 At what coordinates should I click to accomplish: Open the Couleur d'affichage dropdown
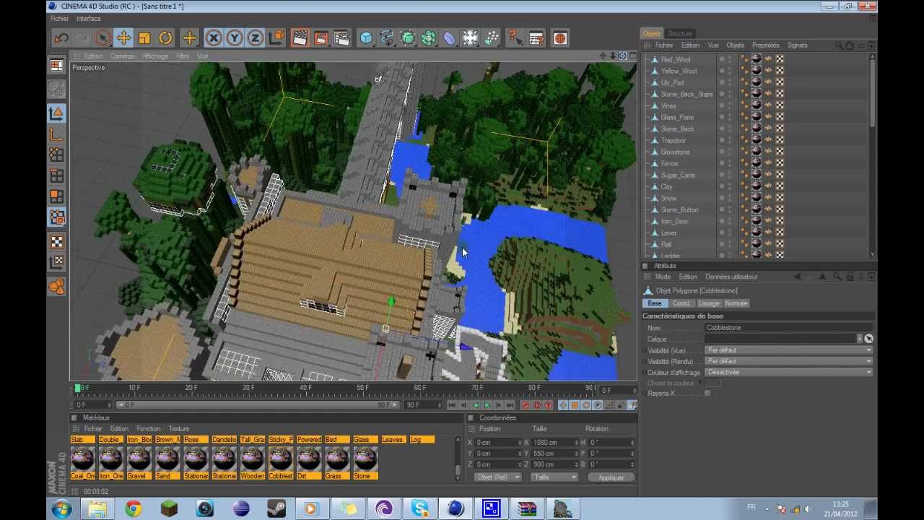[x=788, y=372]
